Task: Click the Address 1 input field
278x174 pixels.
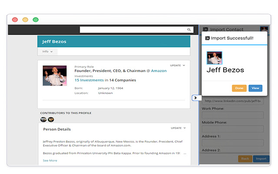Action: (233, 143)
